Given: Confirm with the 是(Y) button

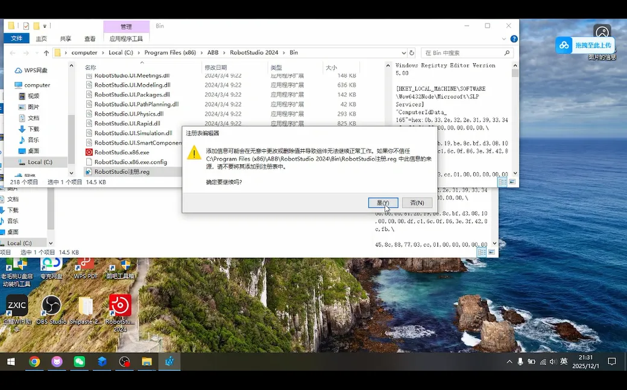Looking at the screenshot, I should 383,203.
